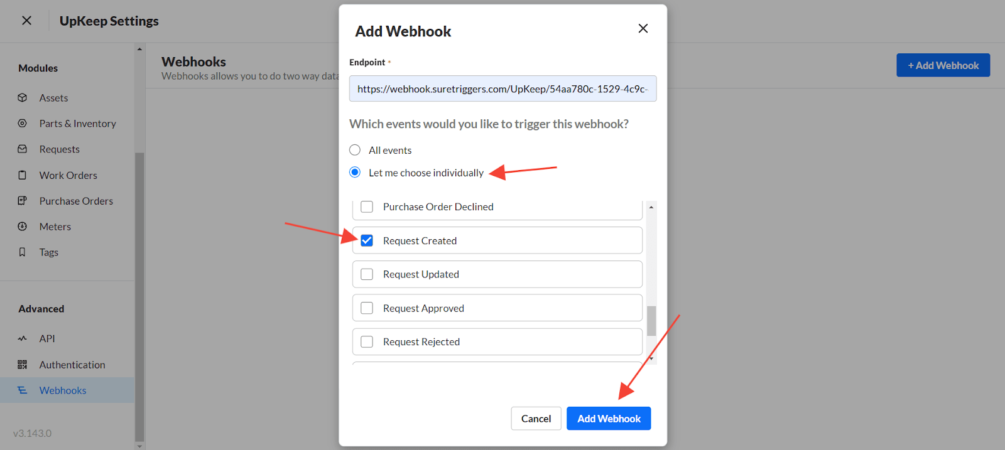The width and height of the screenshot is (1005, 450).
Task: Click the v3.143.0 version text
Action: (32, 433)
